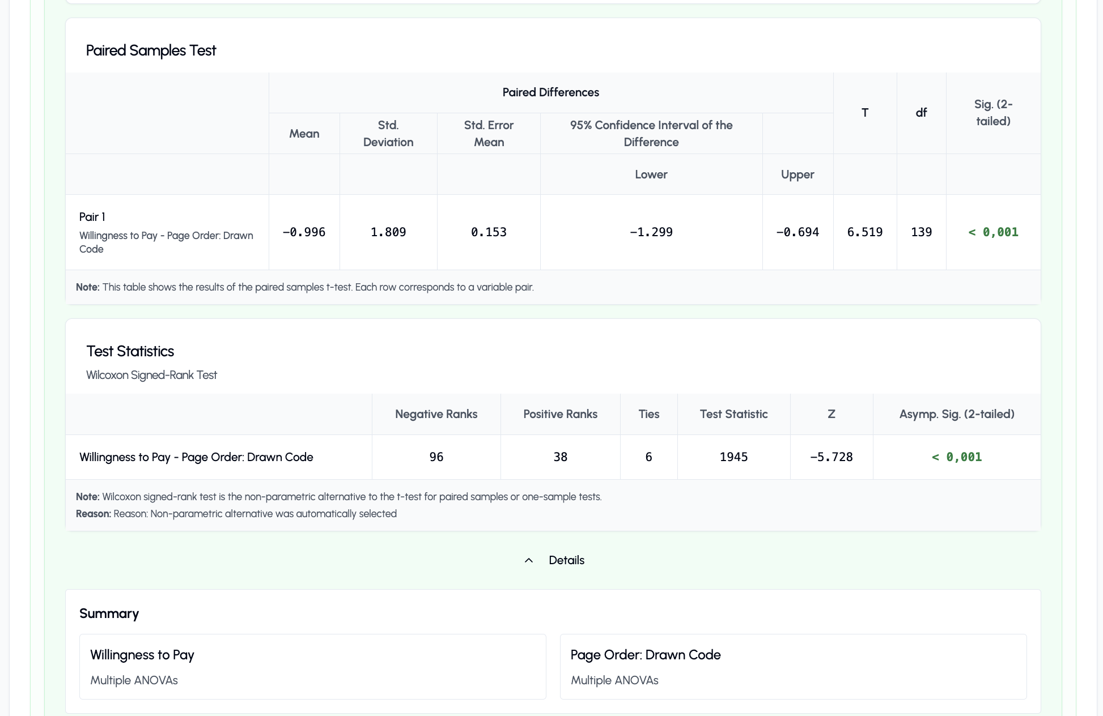Select the df value 139
The width and height of the screenshot is (1103, 716).
pyautogui.click(x=922, y=232)
